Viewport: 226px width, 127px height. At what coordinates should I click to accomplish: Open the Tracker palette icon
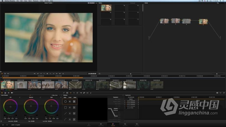point(74,93)
